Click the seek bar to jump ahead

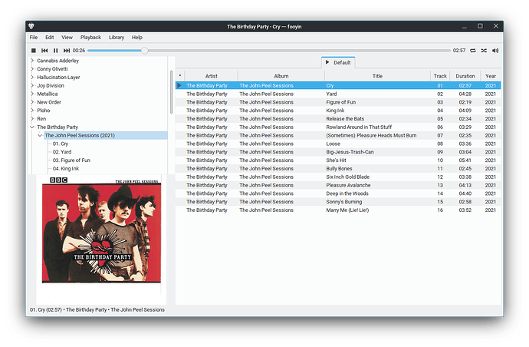tap(307, 51)
